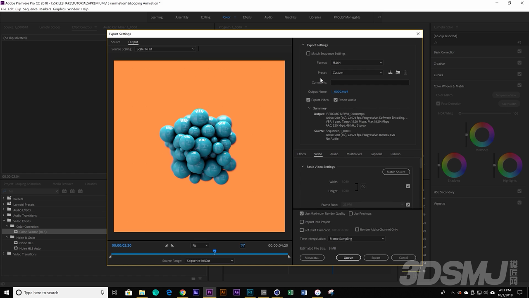
Task: Click the Metadata button
Action: click(312, 257)
